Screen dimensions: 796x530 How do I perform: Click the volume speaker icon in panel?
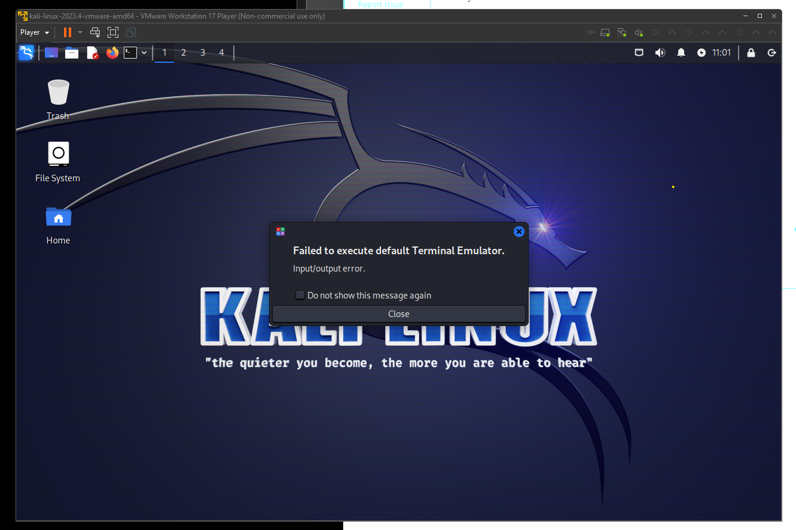(660, 53)
